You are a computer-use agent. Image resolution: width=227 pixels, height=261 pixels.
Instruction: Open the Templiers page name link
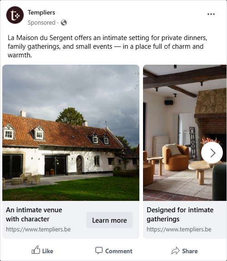(x=41, y=12)
